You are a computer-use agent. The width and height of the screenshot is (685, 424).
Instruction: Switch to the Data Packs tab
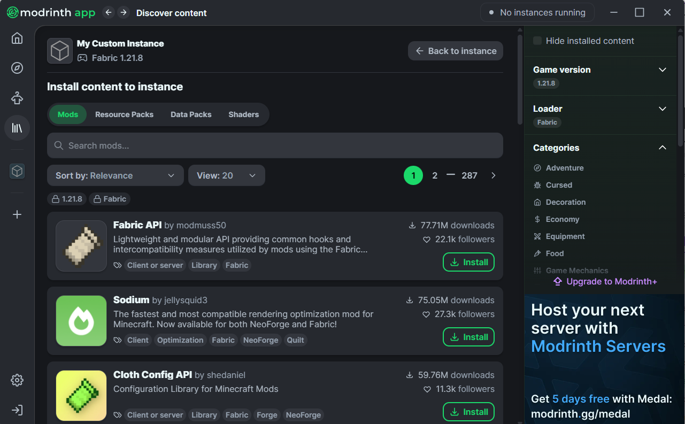pyautogui.click(x=191, y=114)
